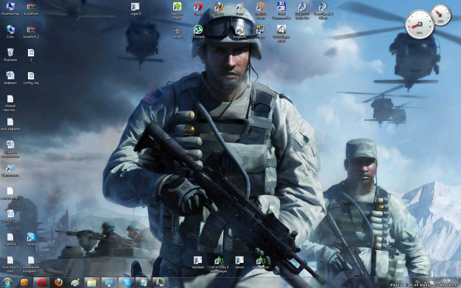This screenshot has height=288, width=461.
Task: Open the Total Commander shortcut
Action: tap(281, 11)
